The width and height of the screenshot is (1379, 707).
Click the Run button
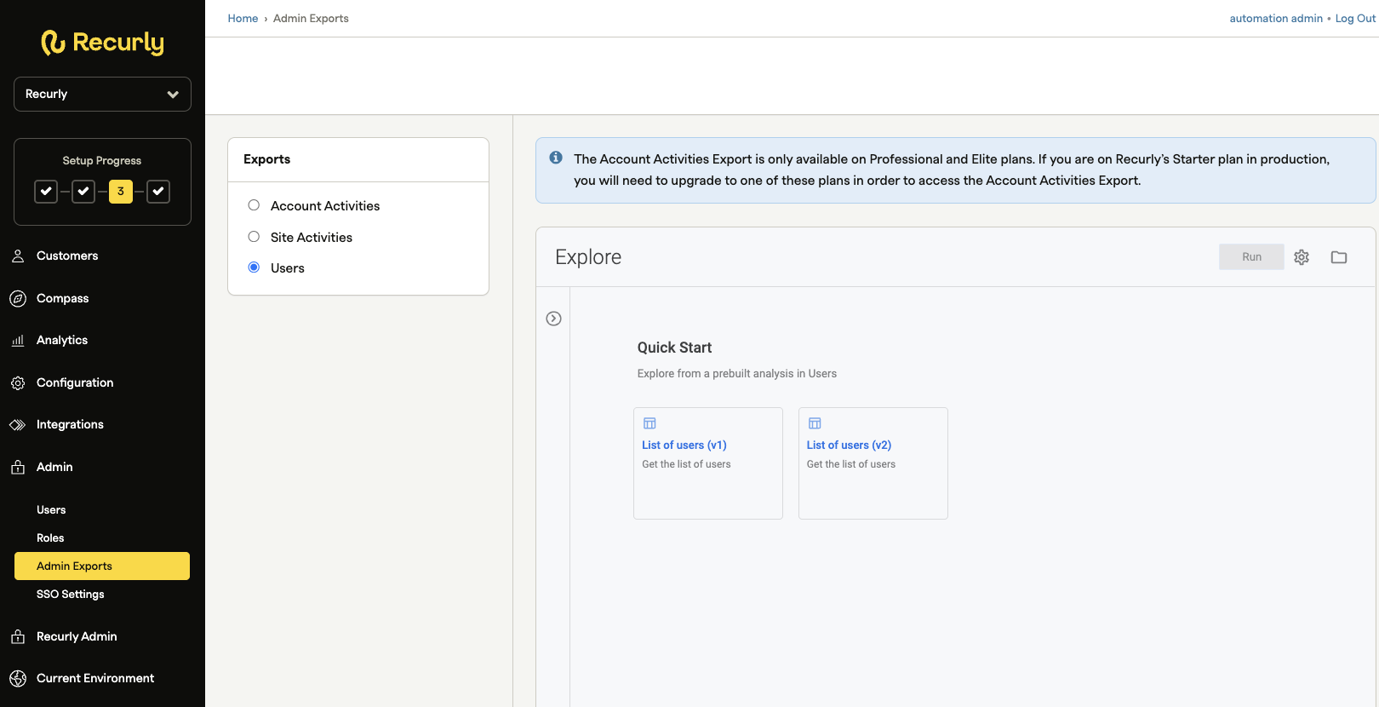tap(1251, 256)
